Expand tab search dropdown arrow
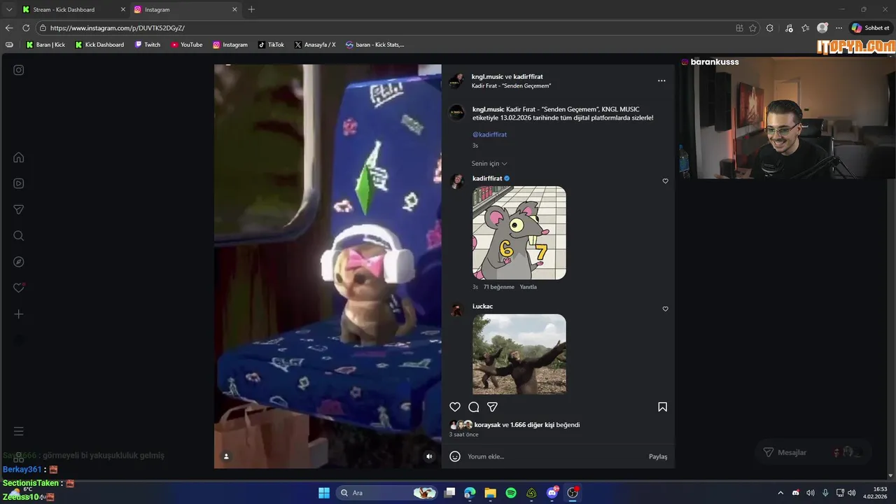Image resolution: width=896 pixels, height=504 pixels. (x=8, y=10)
